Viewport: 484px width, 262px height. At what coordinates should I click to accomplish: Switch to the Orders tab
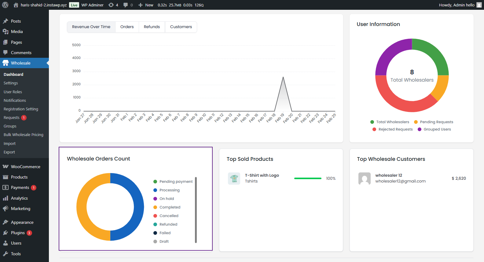pos(127,27)
